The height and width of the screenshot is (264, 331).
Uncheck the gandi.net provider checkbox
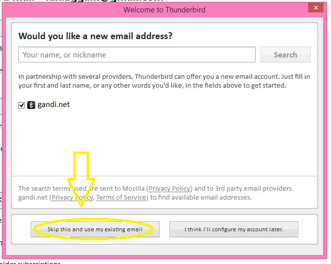tap(21, 105)
